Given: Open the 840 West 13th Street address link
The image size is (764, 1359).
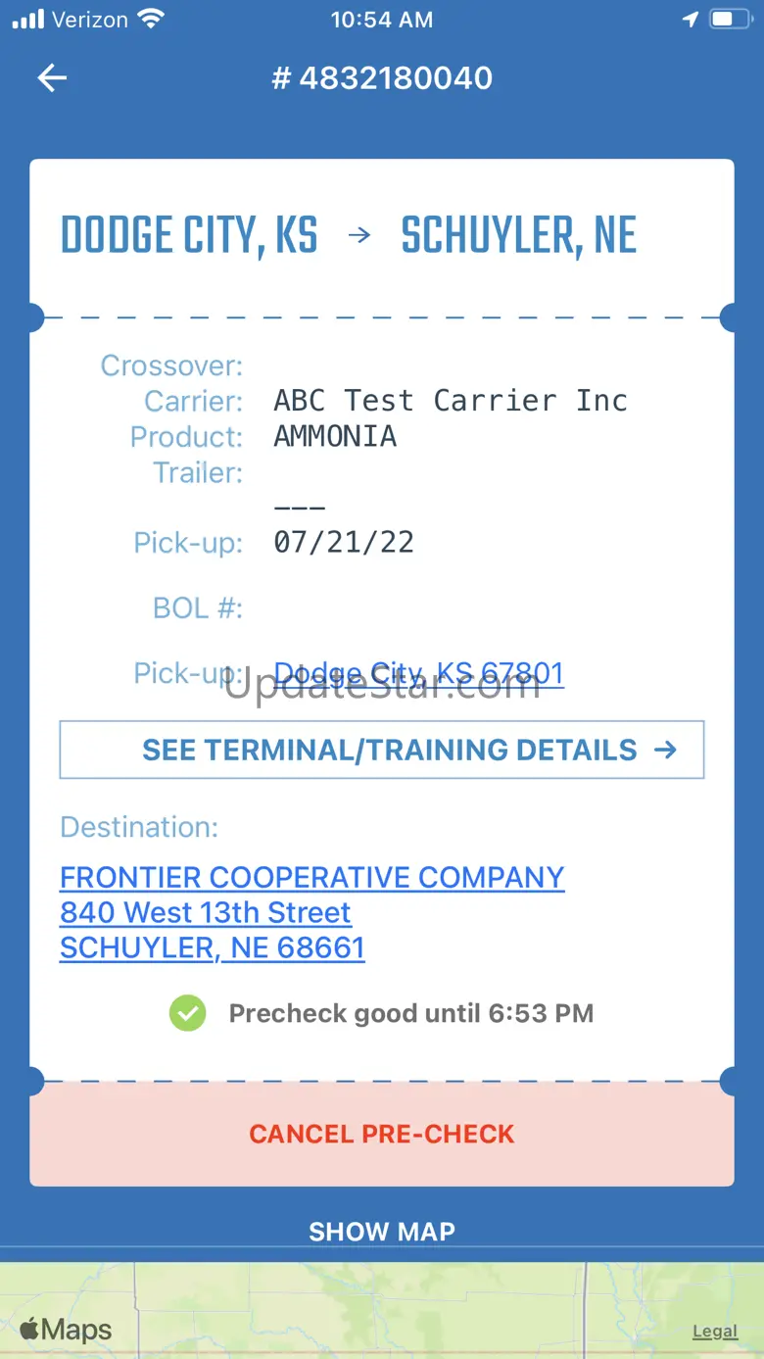Looking at the screenshot, I should [x=205, y=912].
